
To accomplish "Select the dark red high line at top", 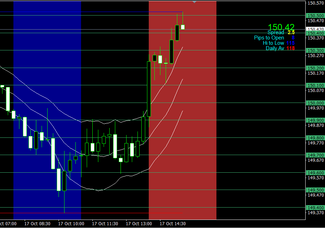I will (x=166, y=12).
